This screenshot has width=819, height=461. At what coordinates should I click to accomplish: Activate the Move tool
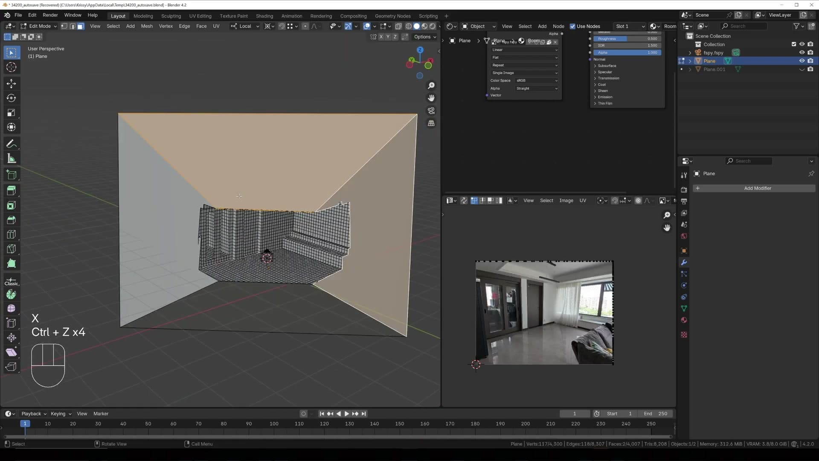12,83
